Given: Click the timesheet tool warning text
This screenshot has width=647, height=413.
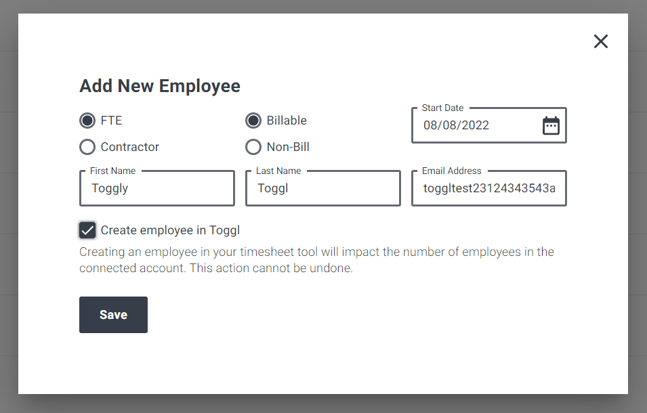Looking at the screenshot, I should pyautogui.click(x=316, y=260).
